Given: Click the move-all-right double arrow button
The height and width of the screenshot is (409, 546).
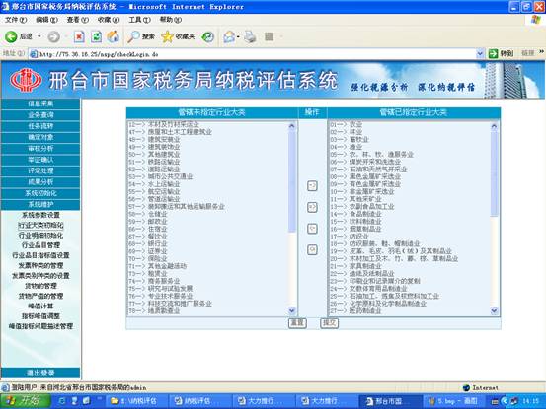Looking at the screenshot, I should [x=312, y=207].
